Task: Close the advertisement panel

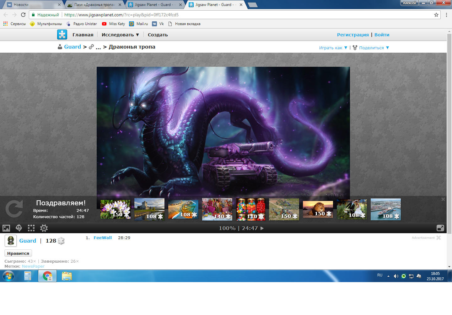Action: 439,238
